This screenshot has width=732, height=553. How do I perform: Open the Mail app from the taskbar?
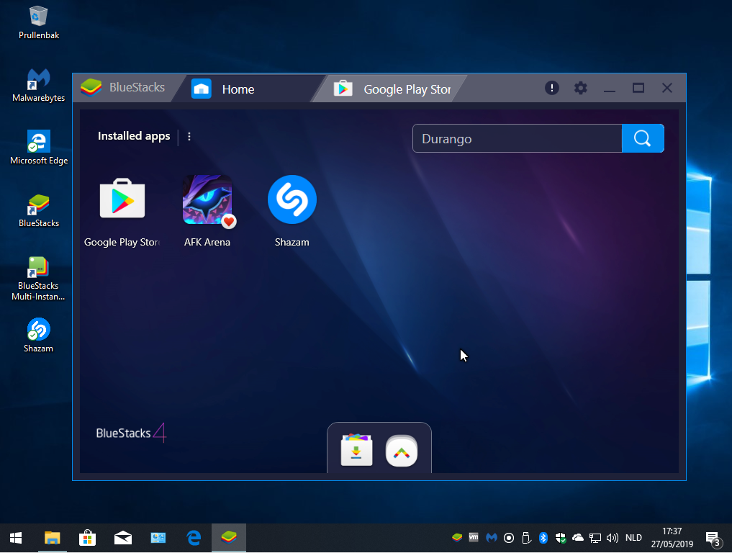(123, 538)
